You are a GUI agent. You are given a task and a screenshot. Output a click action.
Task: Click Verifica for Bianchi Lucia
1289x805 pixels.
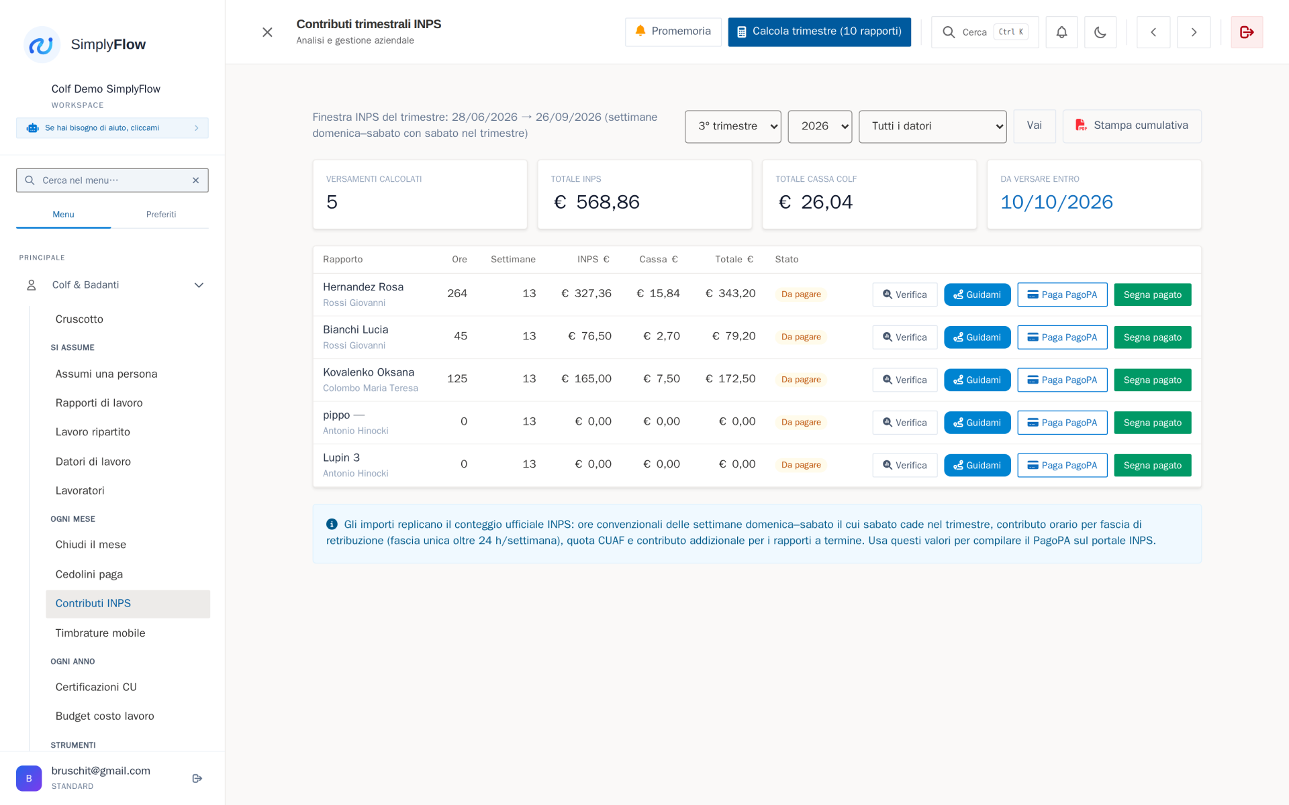pyautogui.click(x=905, y=337)
